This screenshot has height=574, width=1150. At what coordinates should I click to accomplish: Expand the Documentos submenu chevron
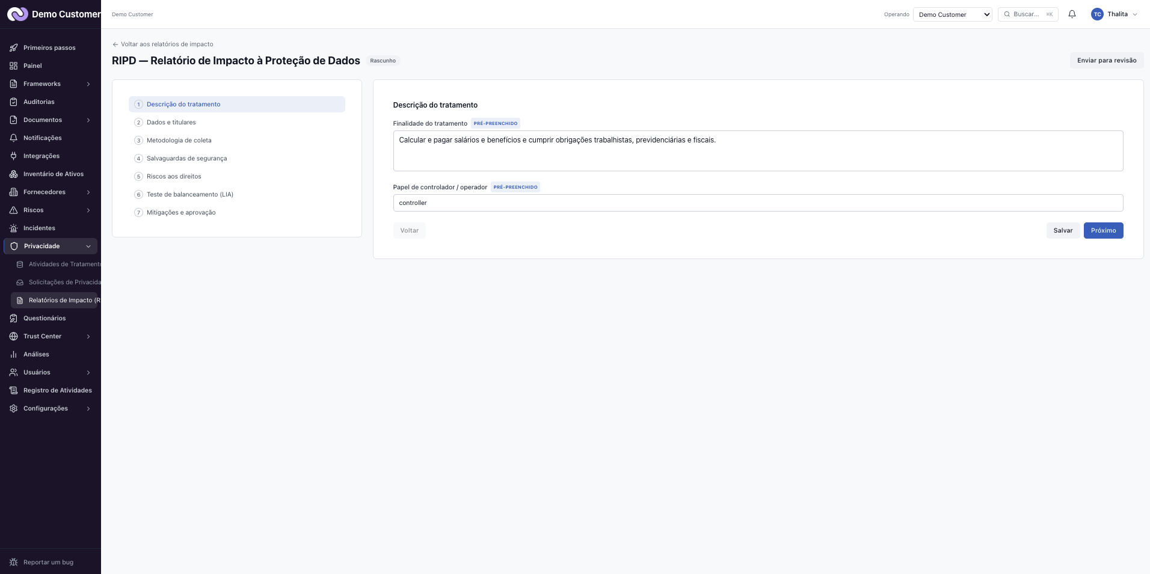pos(88,120)
